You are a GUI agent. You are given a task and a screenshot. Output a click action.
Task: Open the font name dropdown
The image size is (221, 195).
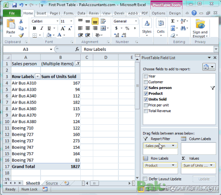57,21
